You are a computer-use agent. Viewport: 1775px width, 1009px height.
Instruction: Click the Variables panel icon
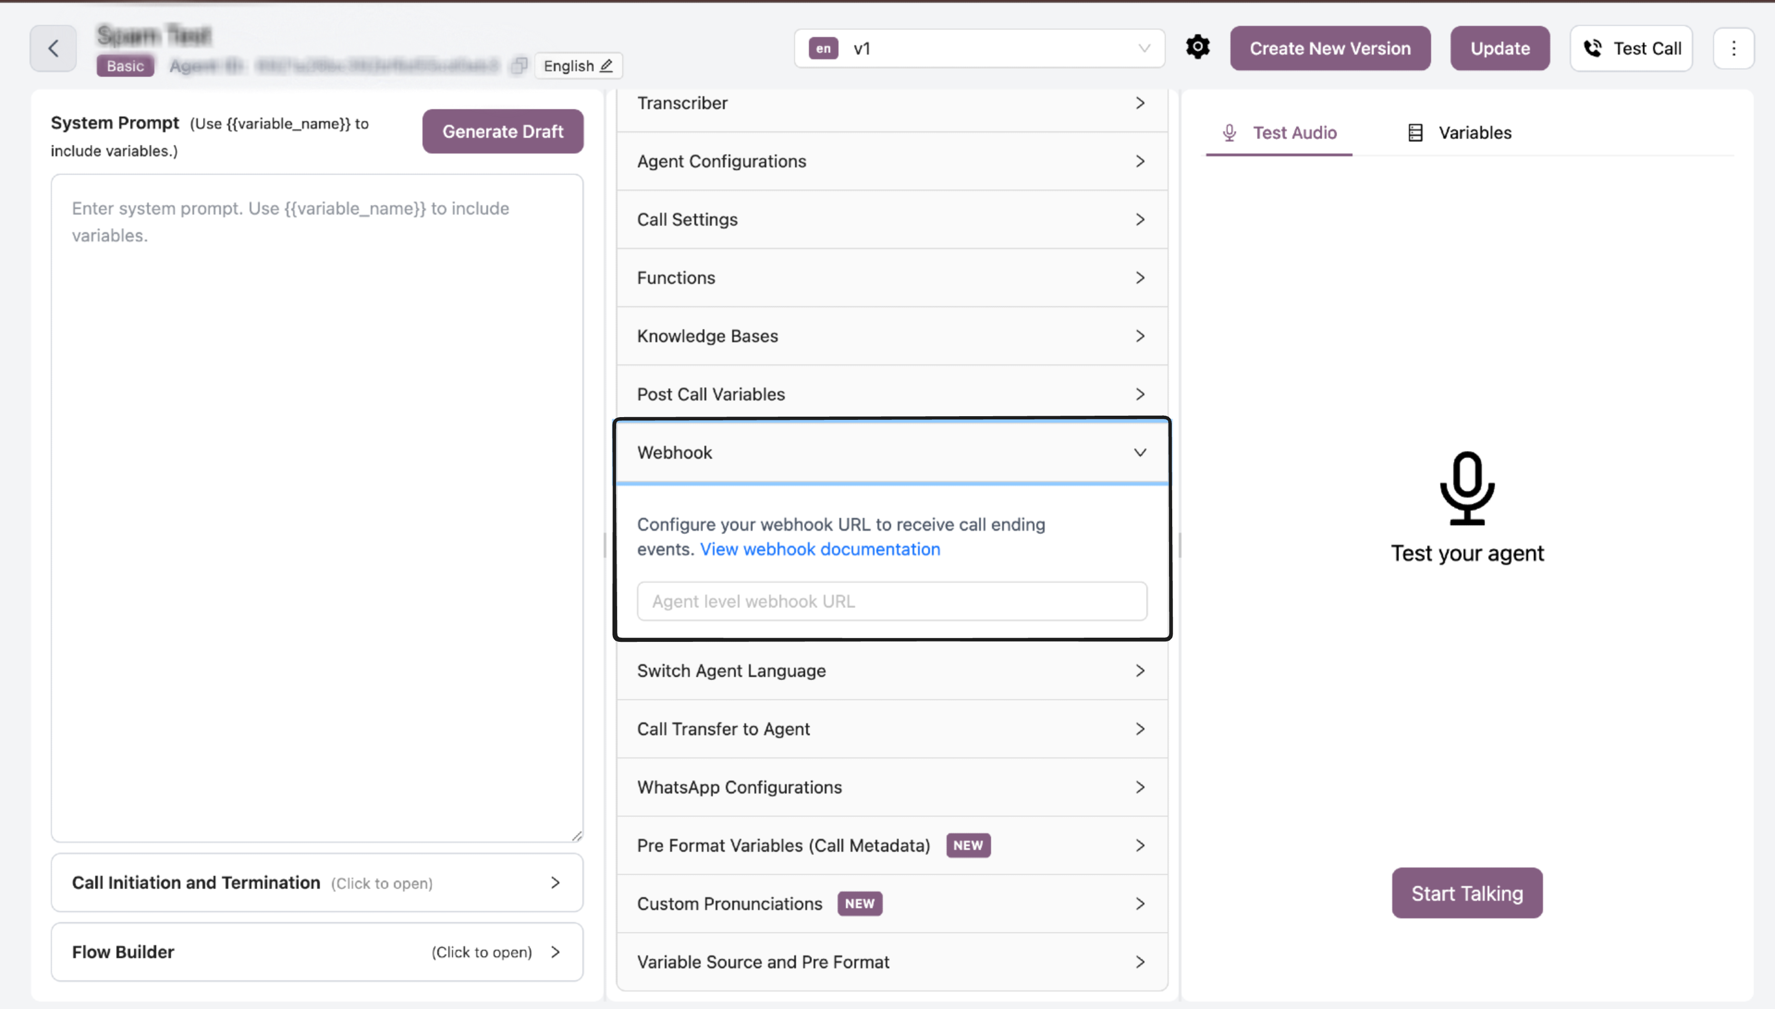tap(1415, 132)
